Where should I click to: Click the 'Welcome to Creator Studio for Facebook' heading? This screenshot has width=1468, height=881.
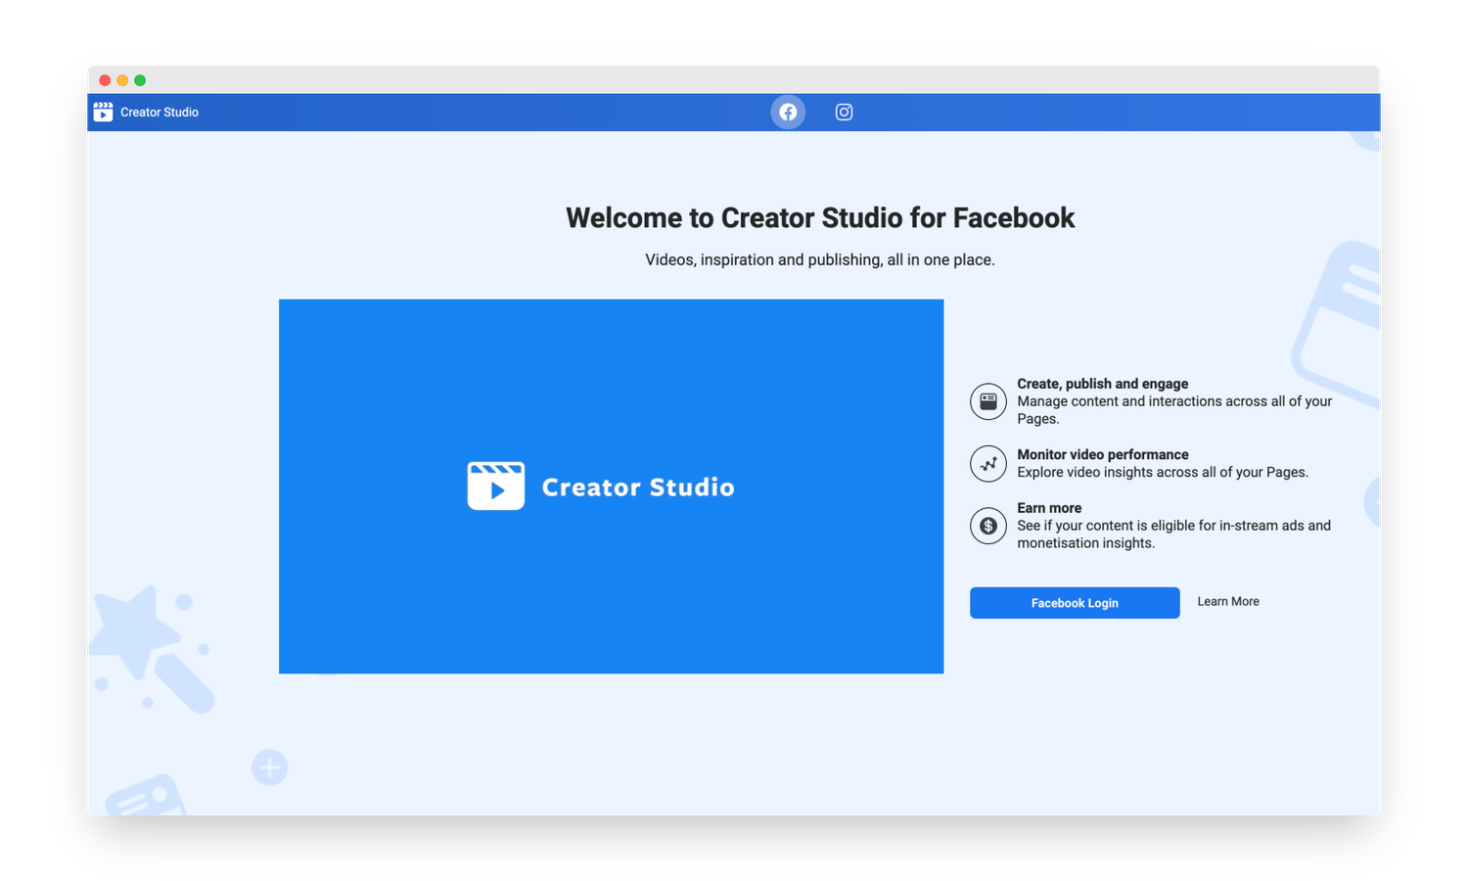[820, 217]
